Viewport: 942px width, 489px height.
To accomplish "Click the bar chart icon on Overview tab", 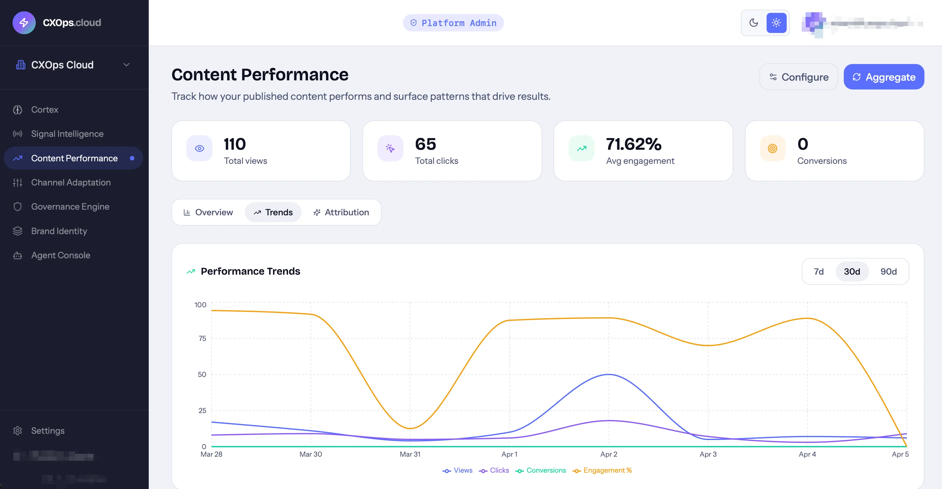I will [186, 212].
